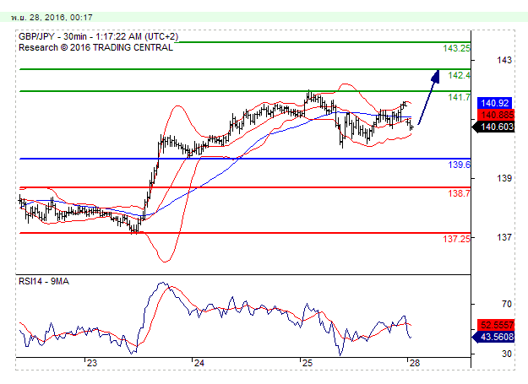Select the 'GBP/JPY - 30min' chart title
Viewport: 528px width, 384px height.
coord(52,36)
